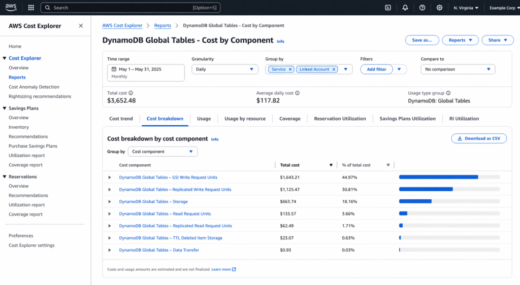Click the AWS logo
Screen dimensions: 520x285
[x=11, y=7]
